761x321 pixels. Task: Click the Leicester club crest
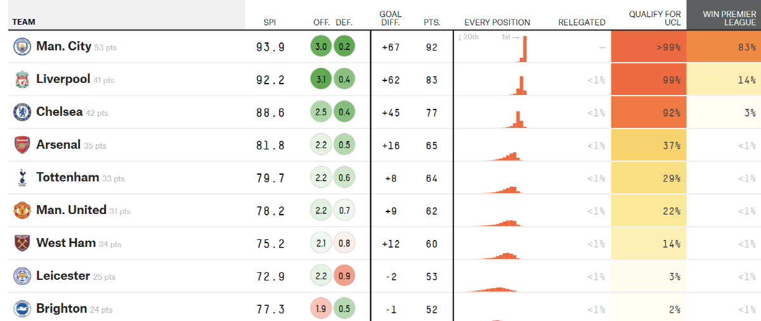click(22, 276)
